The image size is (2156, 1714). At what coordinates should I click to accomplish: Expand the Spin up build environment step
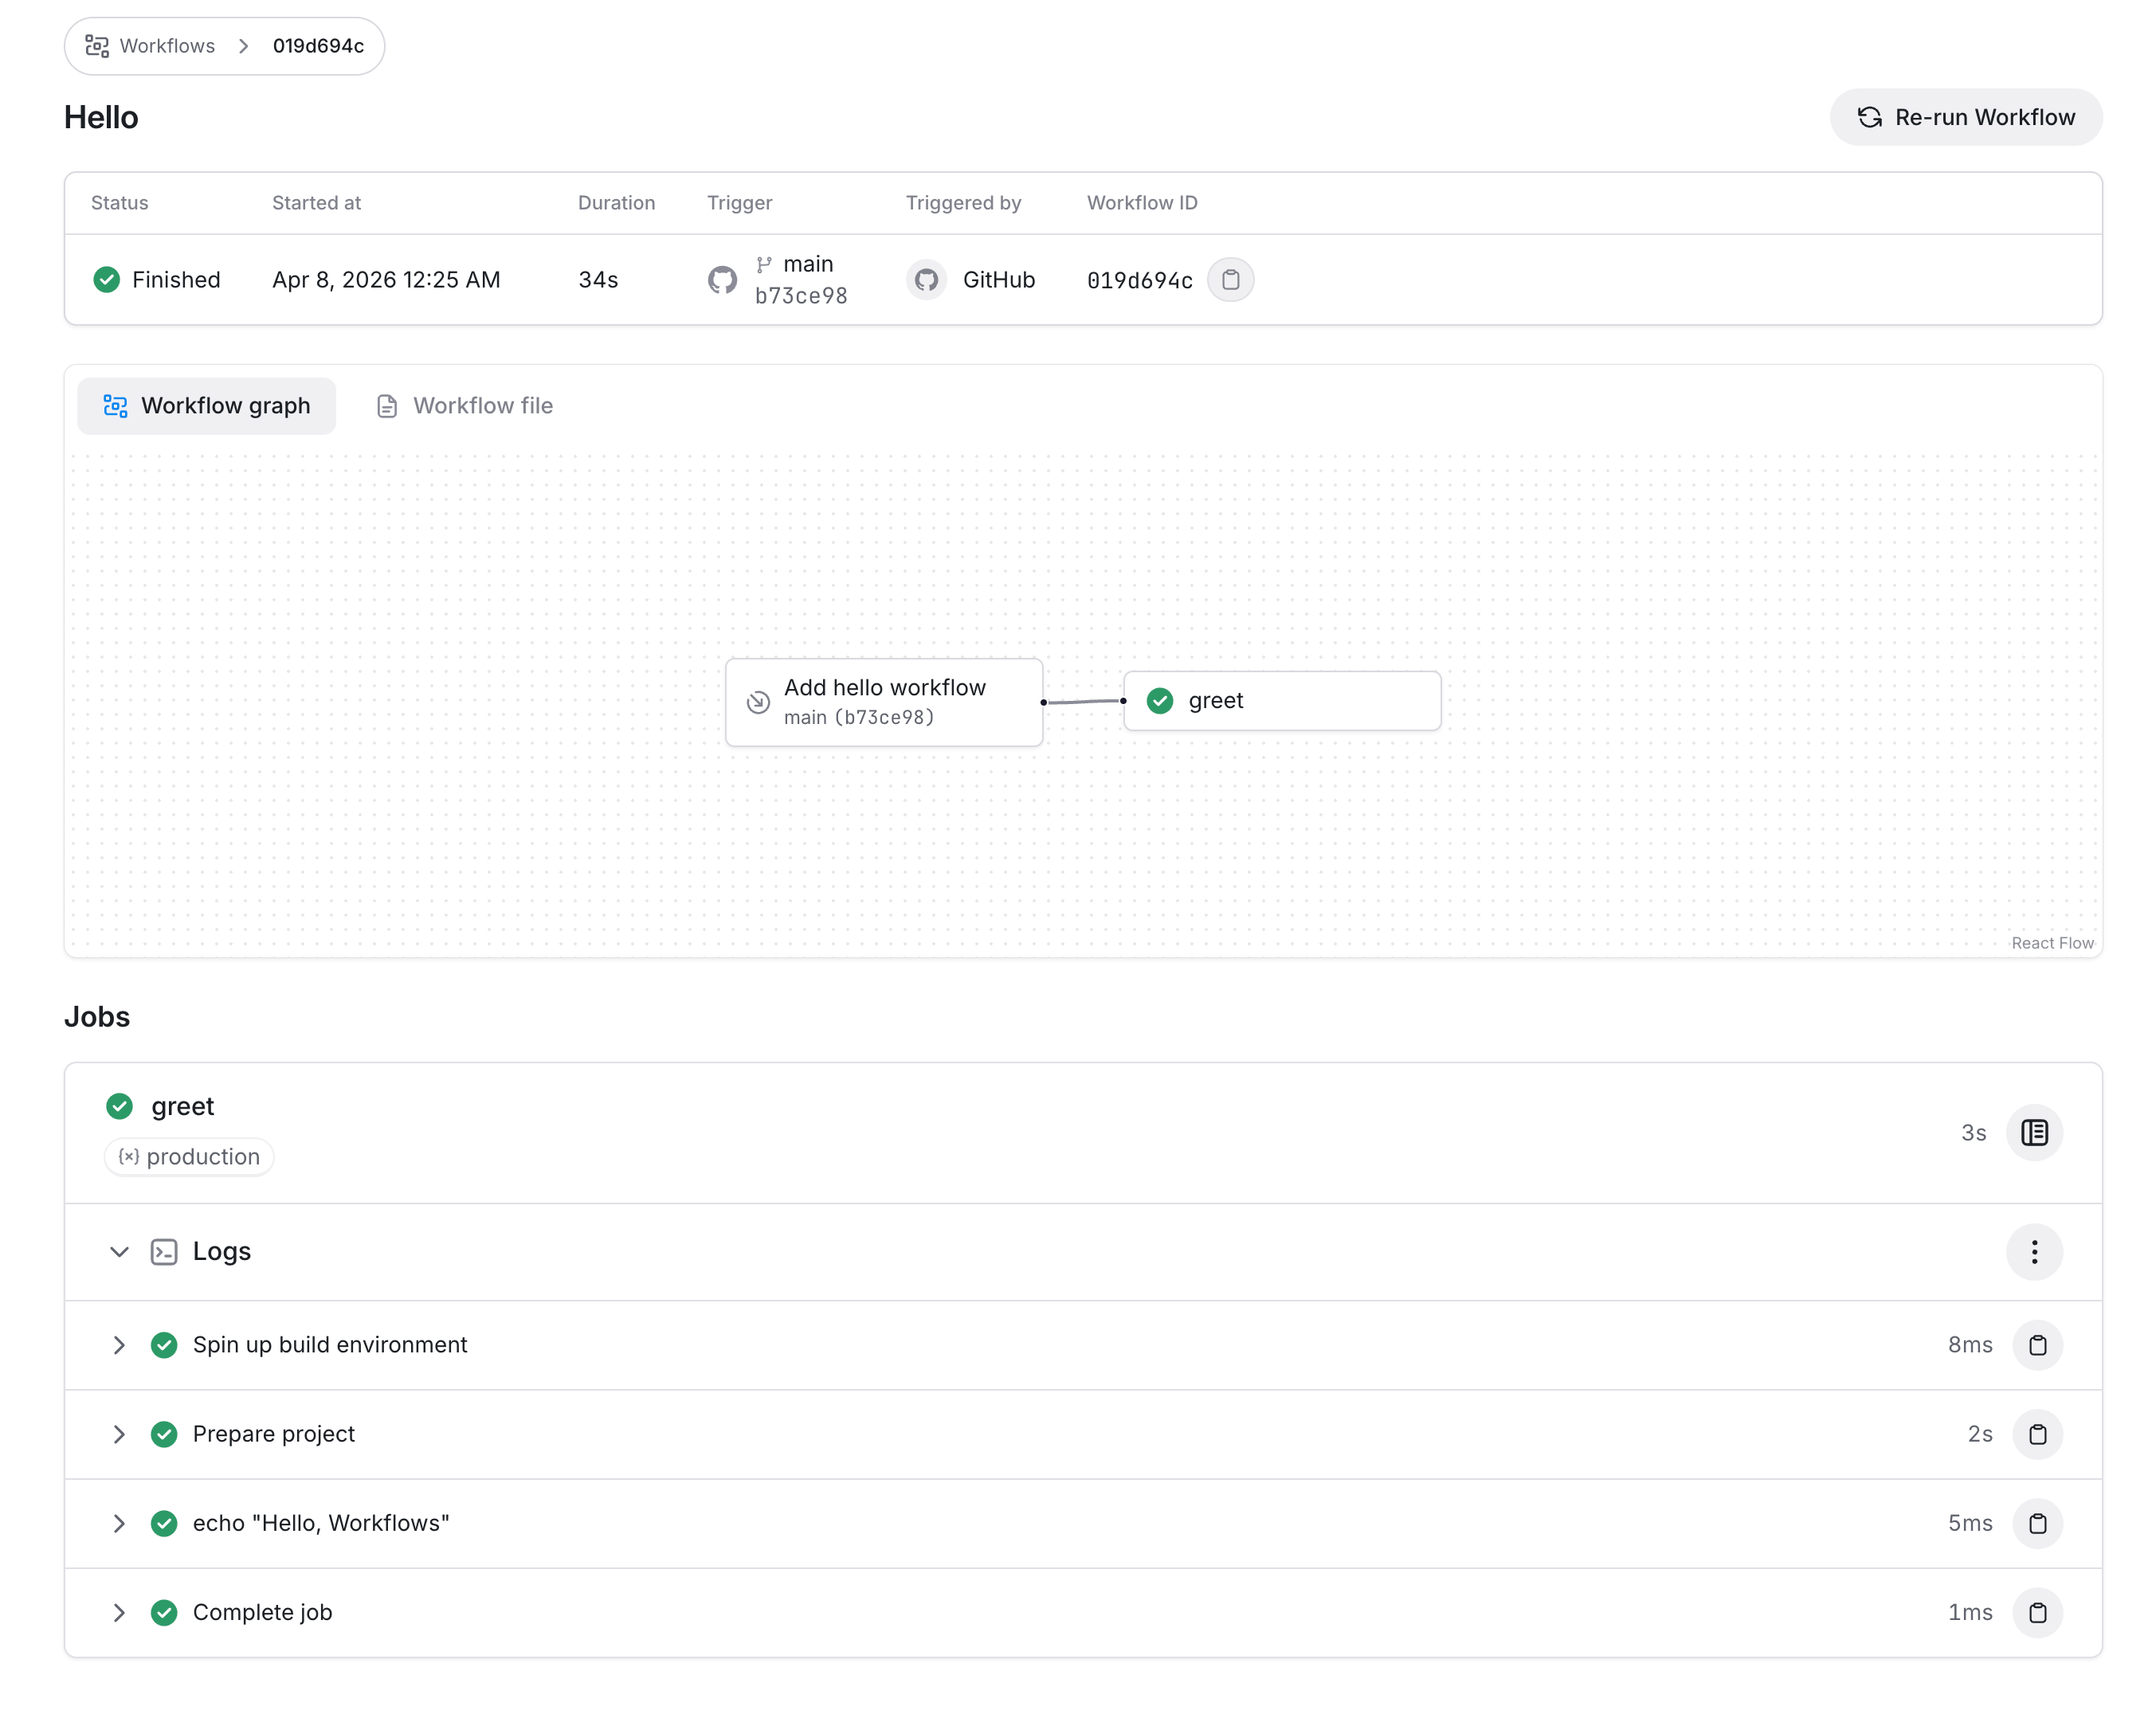[x=119, y=1345]
